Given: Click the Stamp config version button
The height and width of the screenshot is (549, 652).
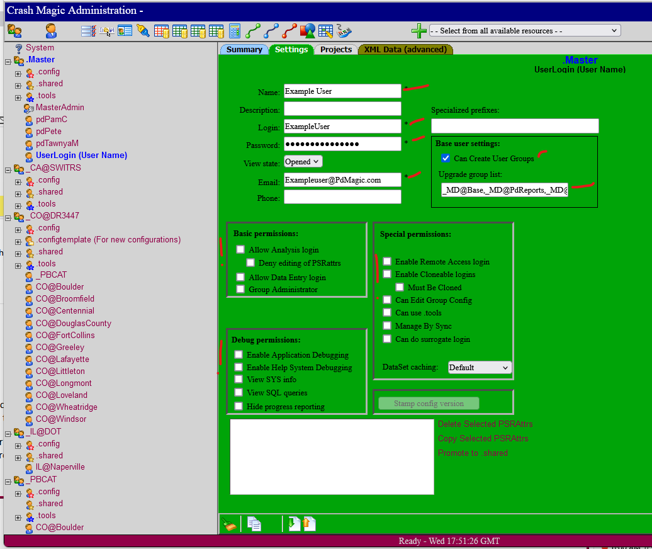Looking at the screenshot, I should pos(429,404).
